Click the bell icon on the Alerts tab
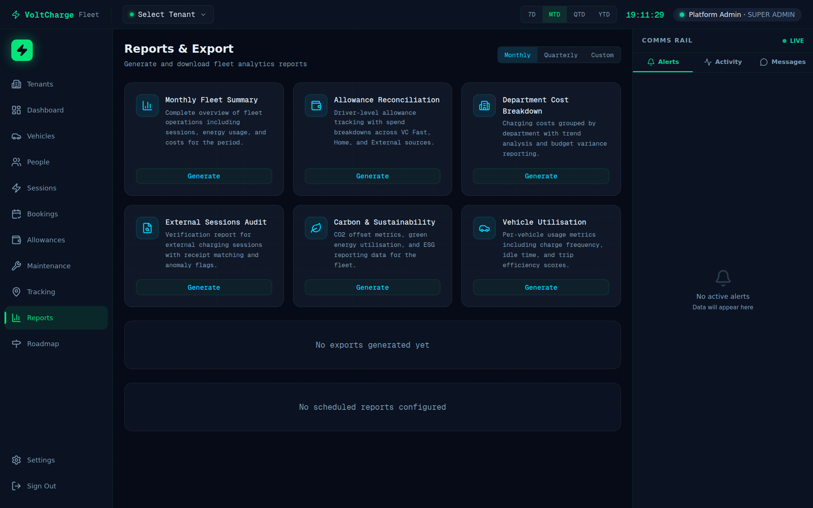813x508 pixels. [x=651, y=62]
